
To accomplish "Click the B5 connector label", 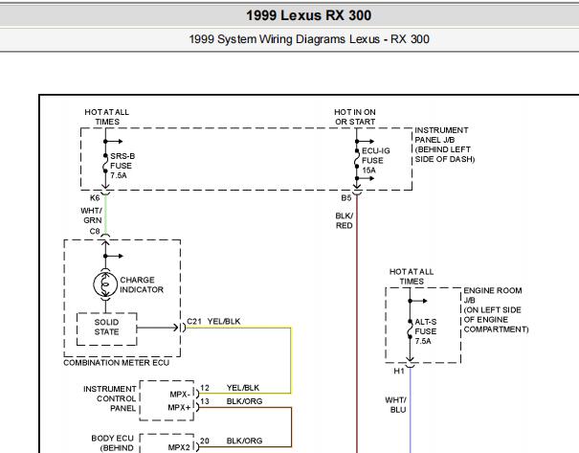I will point(346,197).
